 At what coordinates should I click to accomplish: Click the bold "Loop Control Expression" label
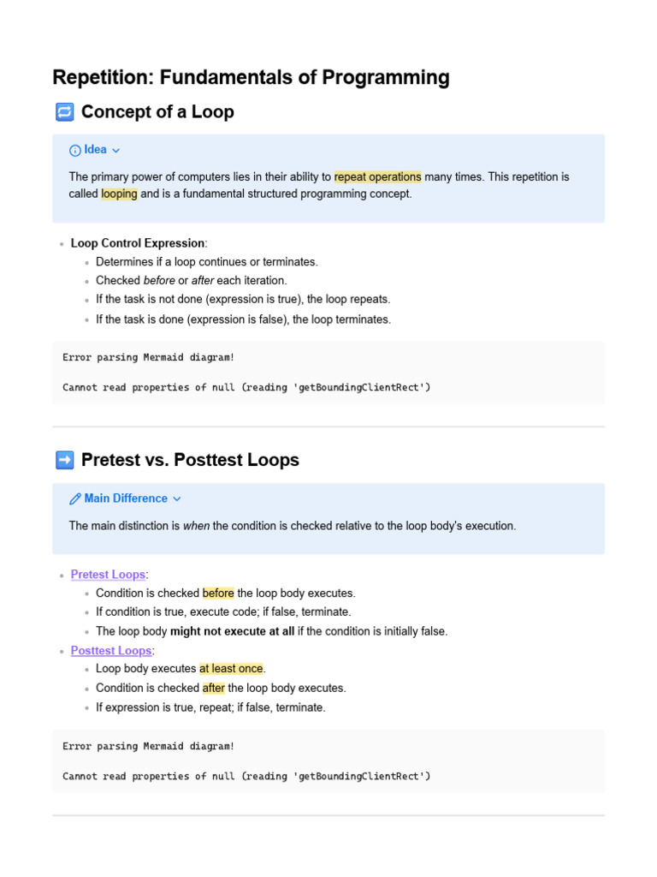[x=138, y=243]
